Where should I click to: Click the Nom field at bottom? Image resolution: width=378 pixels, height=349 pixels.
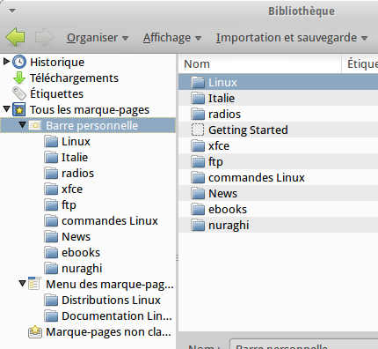(x=304, y=345)
